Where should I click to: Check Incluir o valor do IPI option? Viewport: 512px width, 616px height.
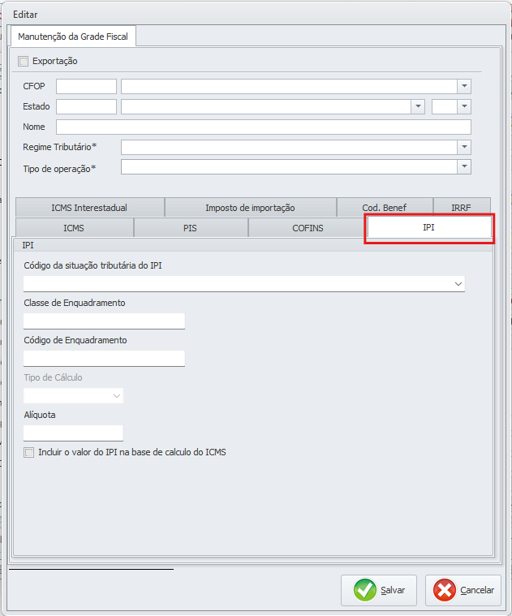pyautogui.click(x=29, y=452)
